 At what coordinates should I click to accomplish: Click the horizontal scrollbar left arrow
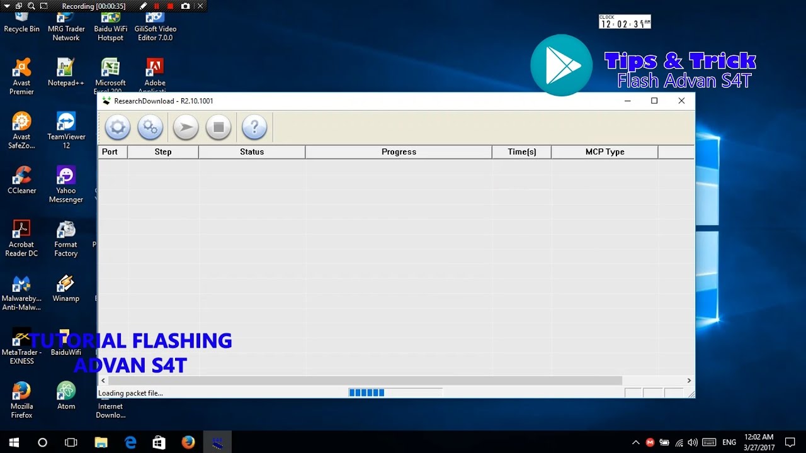[x=103, y=381]
